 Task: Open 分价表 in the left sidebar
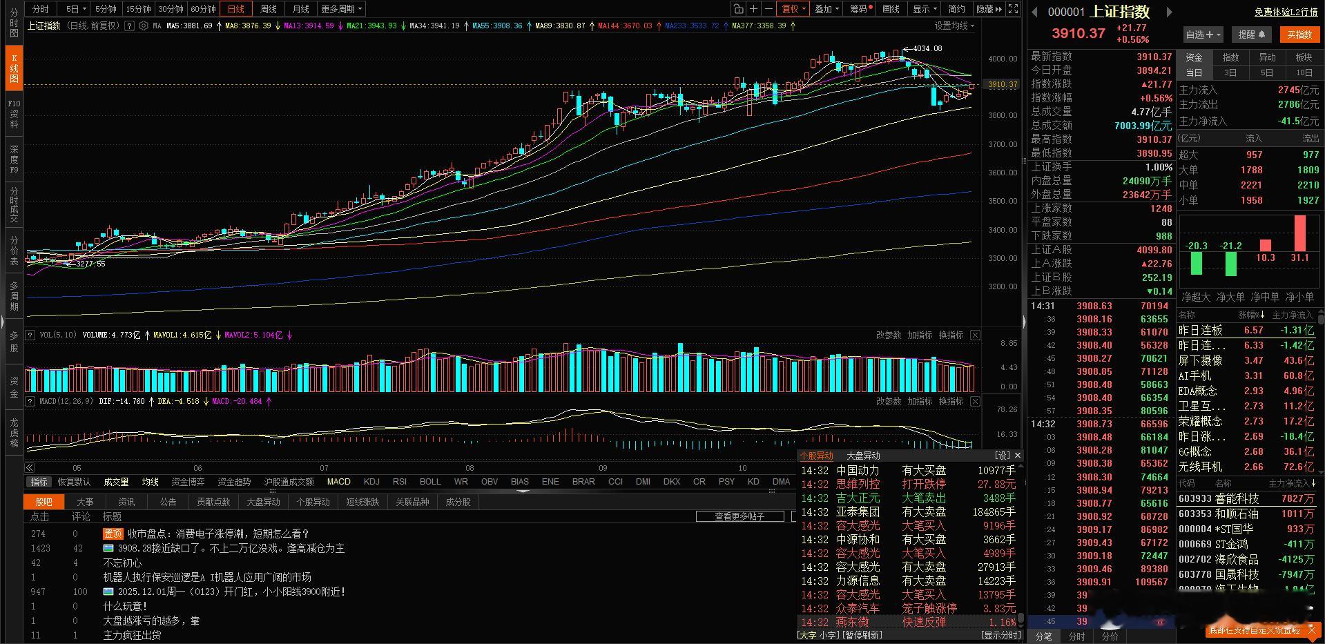14,251
